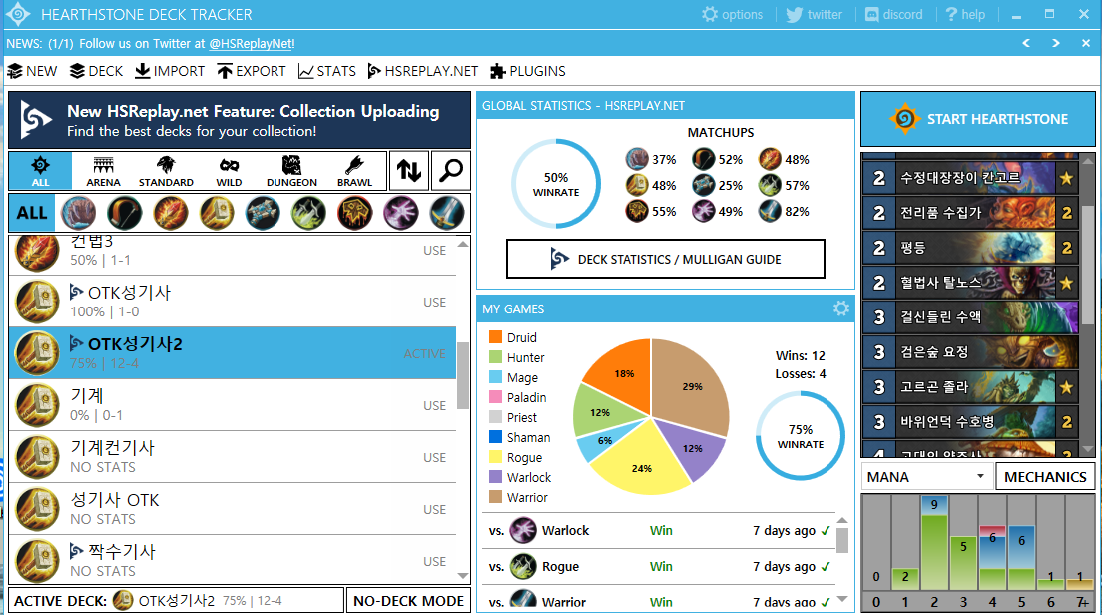Open the twitter link in the title bar
Screen dimensions: 1102x615
coord(814,14)
